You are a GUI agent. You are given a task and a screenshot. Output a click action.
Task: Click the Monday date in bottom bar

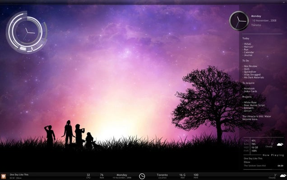tap(122, 176)
